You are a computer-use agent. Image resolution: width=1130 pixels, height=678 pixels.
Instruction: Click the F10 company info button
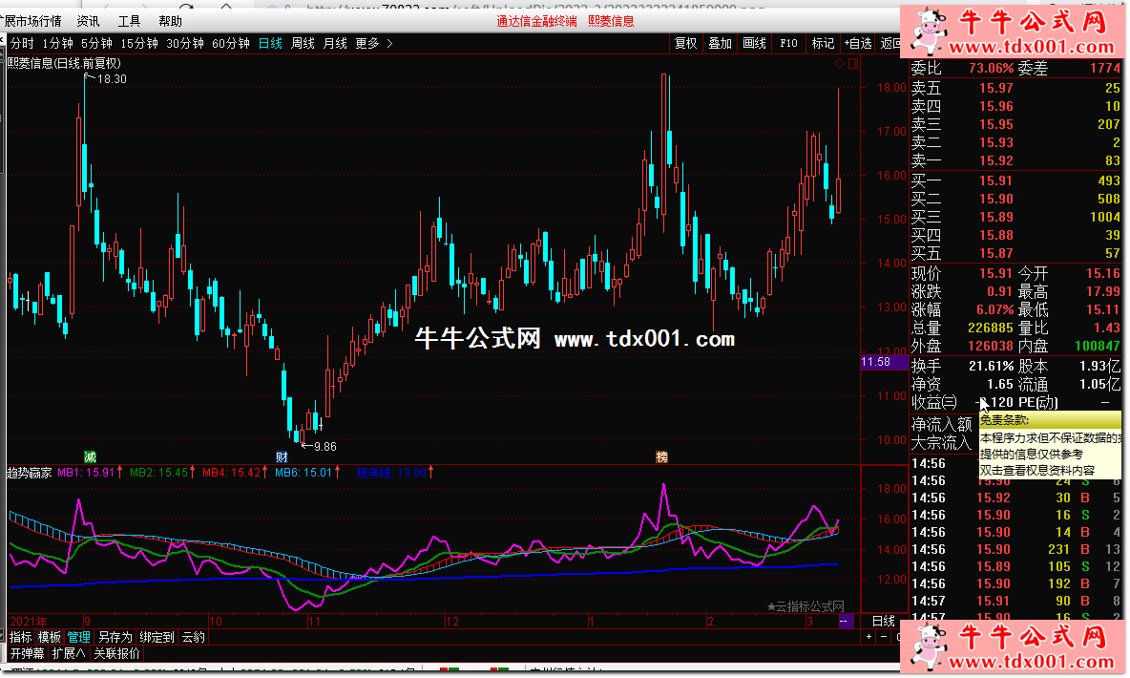coord(788,43)
